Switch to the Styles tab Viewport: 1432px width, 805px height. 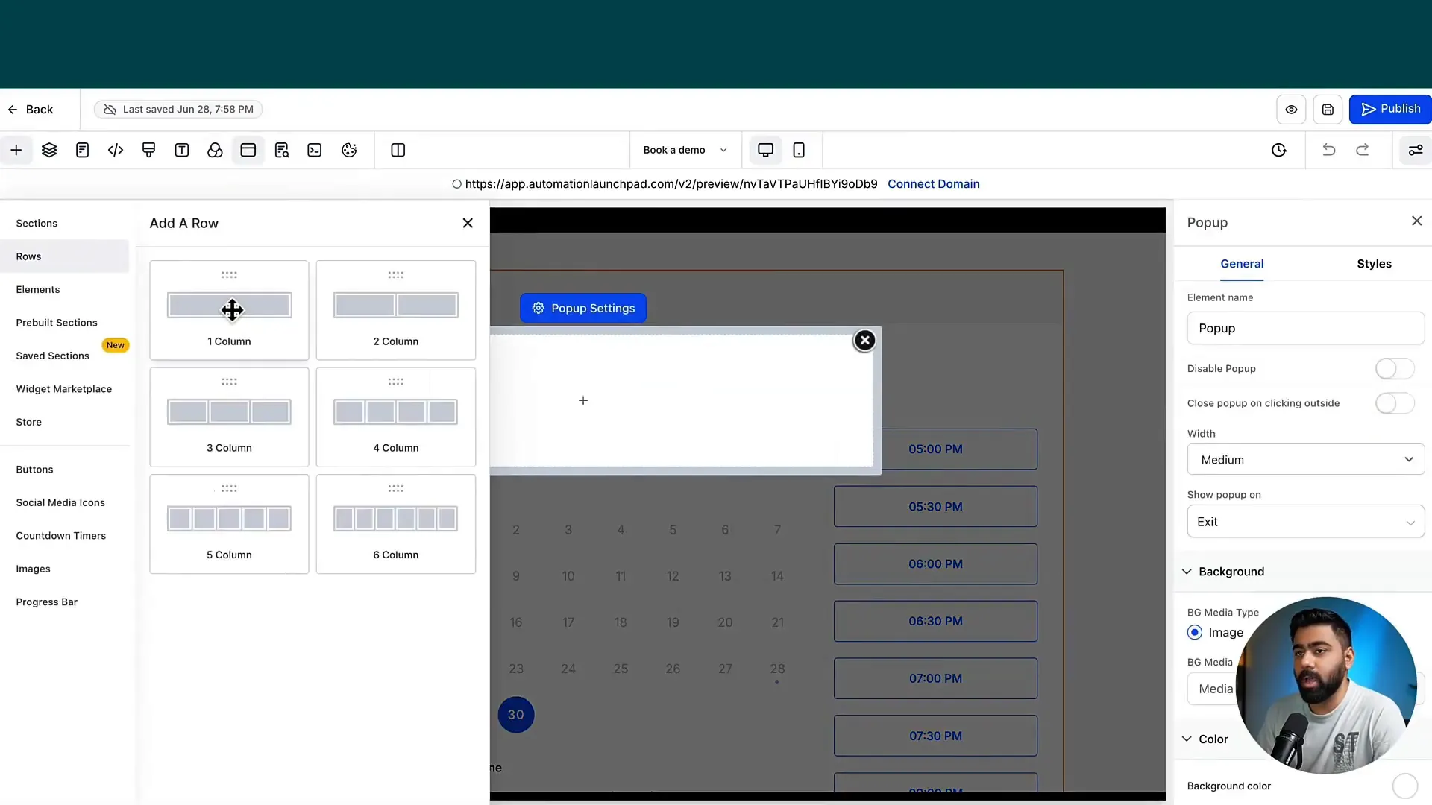(x=1374, y=264)
